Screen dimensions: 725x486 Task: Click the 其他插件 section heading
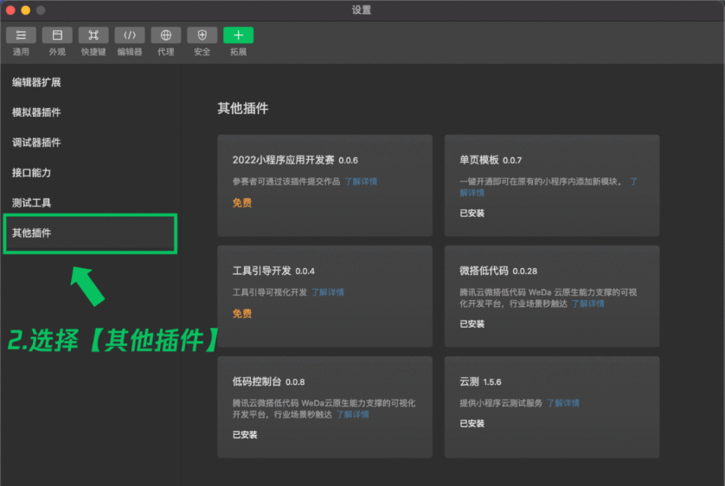(x=243, y=109)
